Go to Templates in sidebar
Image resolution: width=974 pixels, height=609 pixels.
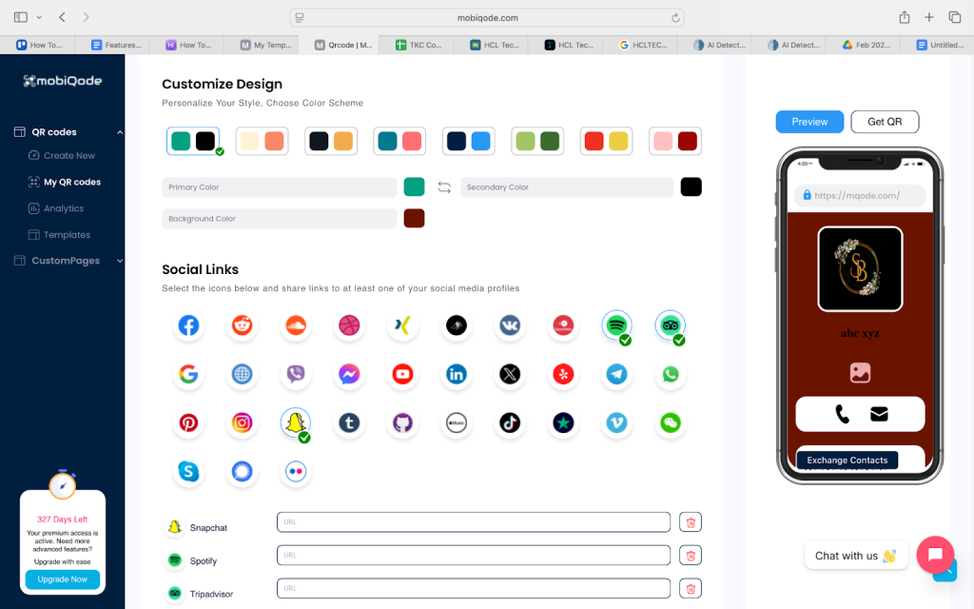point(67,235)
